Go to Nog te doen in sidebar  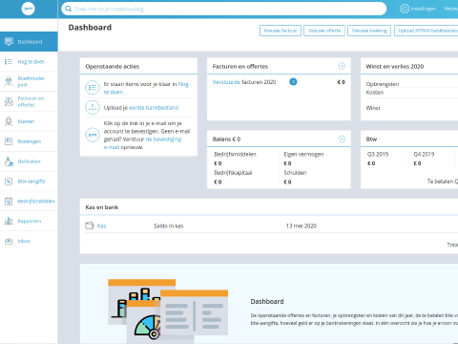[31, 62]
